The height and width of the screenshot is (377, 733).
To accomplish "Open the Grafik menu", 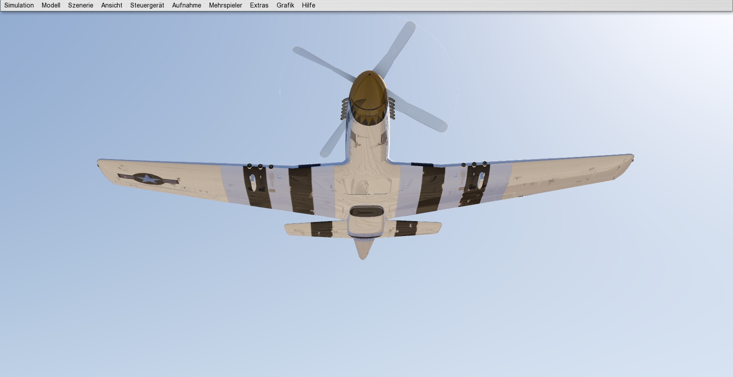I will click(x=285, y=5).
